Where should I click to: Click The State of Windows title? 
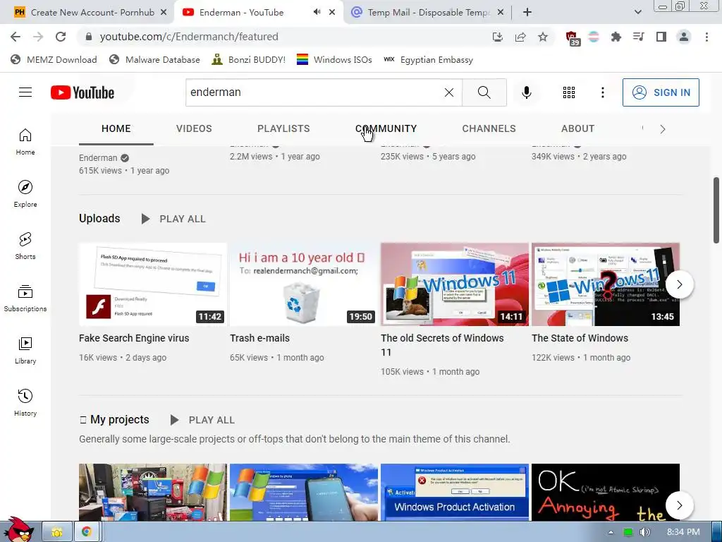point(580,338)
